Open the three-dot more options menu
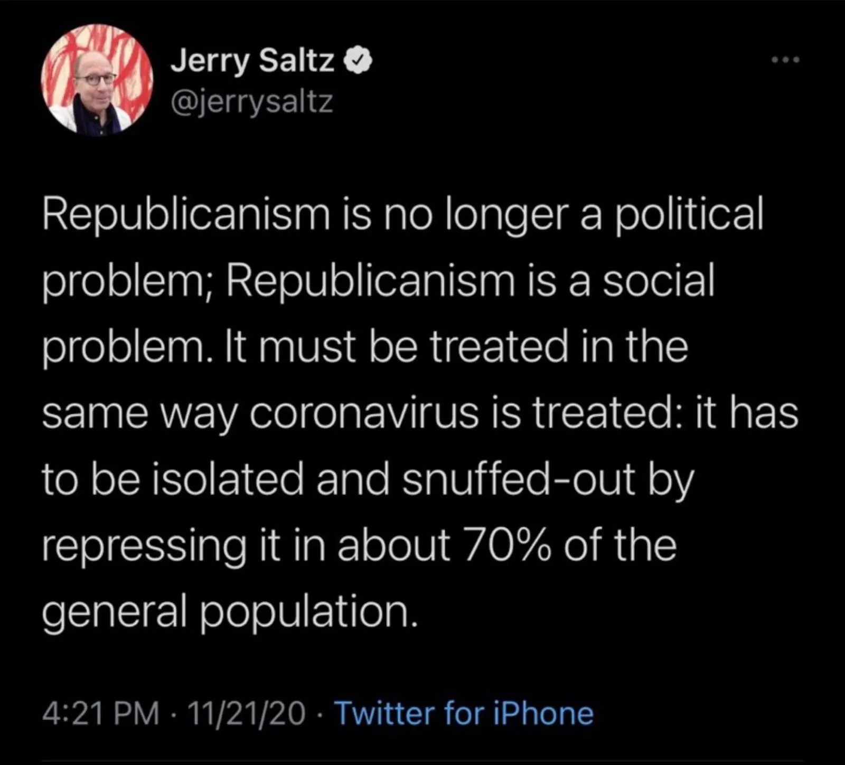845x765 pixels. pyautogui.click(x=785, y=60)
